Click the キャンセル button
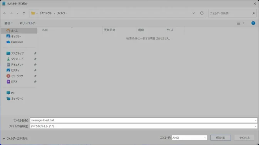This screenshot has width=259, height=145. (244, 138)
